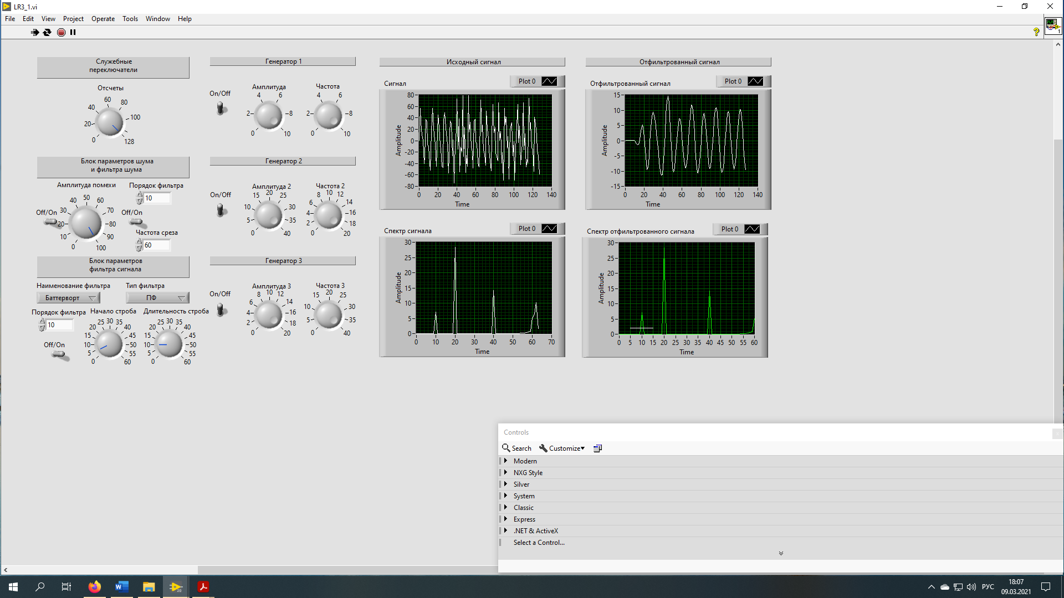This screenshot has height=598, width=1064.
Task: Open Firefox from taskbar
Action: pos(95,587)
